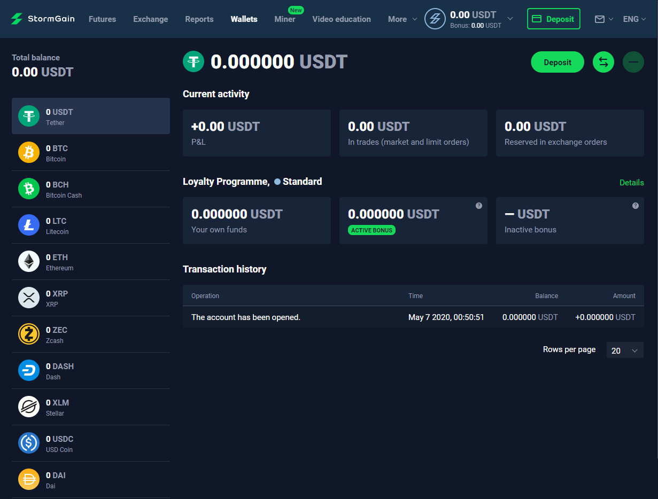Viewport: 658px width, 499px height.
Task: Click the solid green Deposit button
Action: [x=558, y=62]
